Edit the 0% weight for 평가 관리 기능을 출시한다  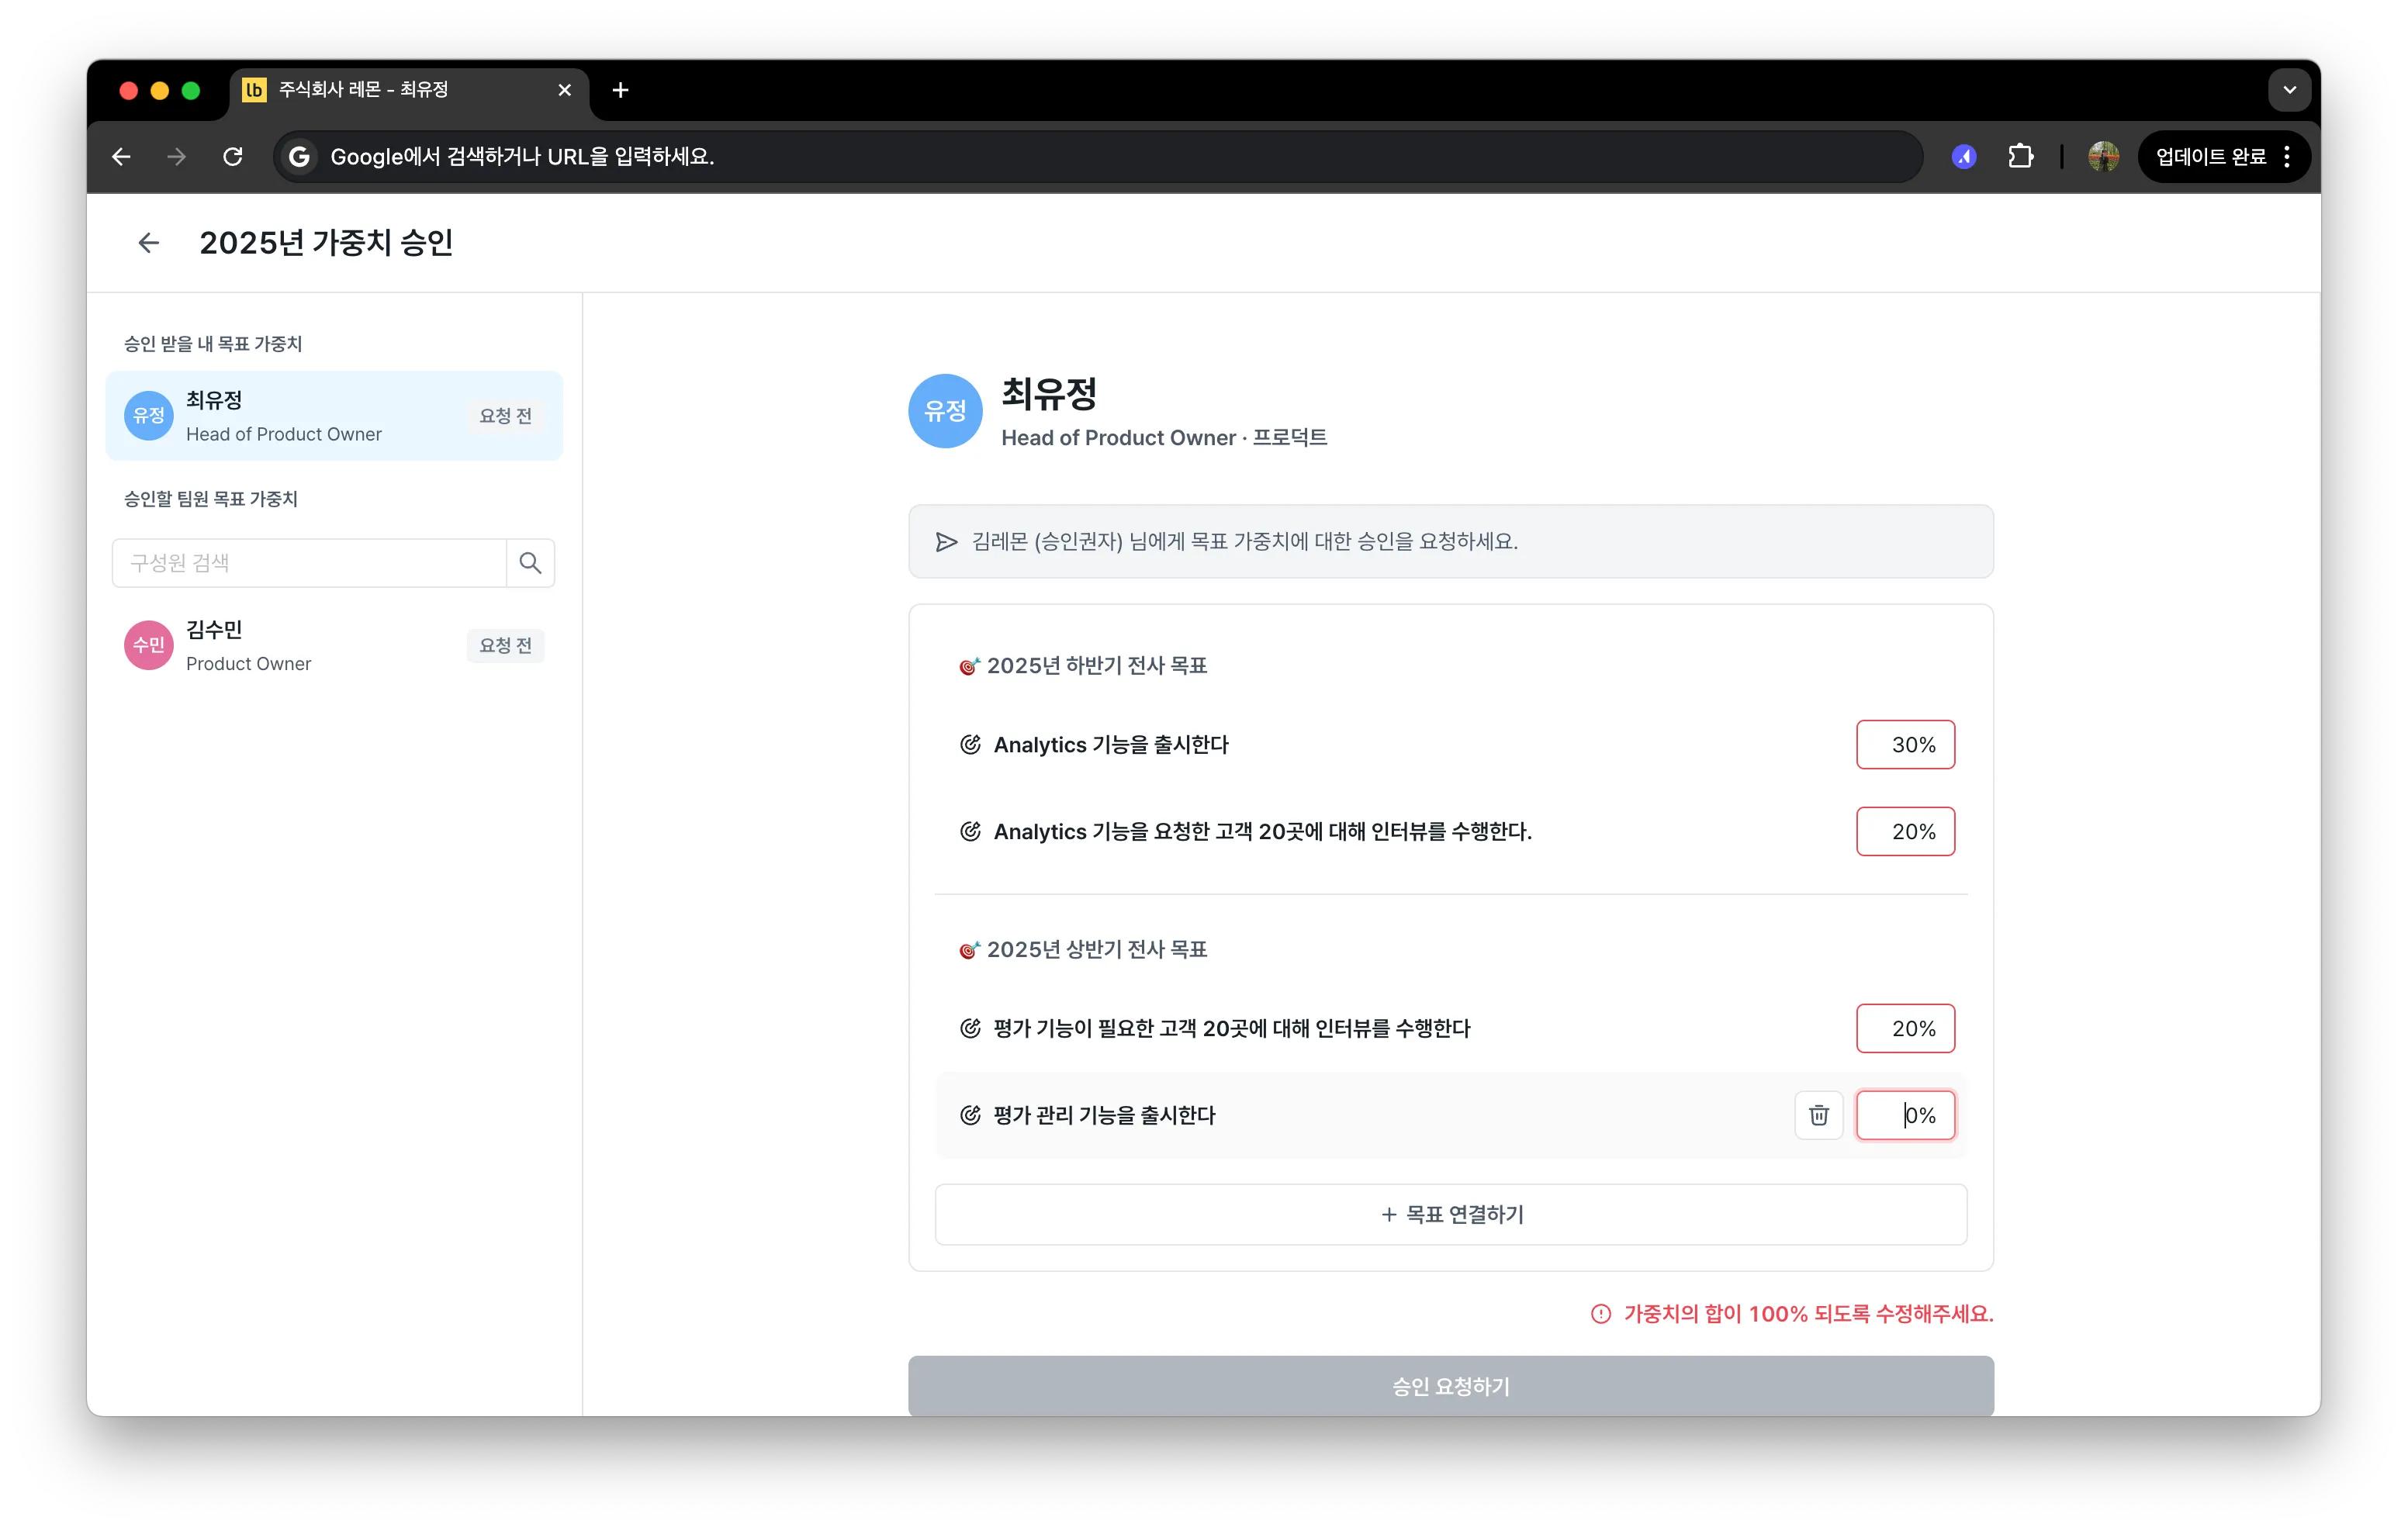[1905, 1115]
